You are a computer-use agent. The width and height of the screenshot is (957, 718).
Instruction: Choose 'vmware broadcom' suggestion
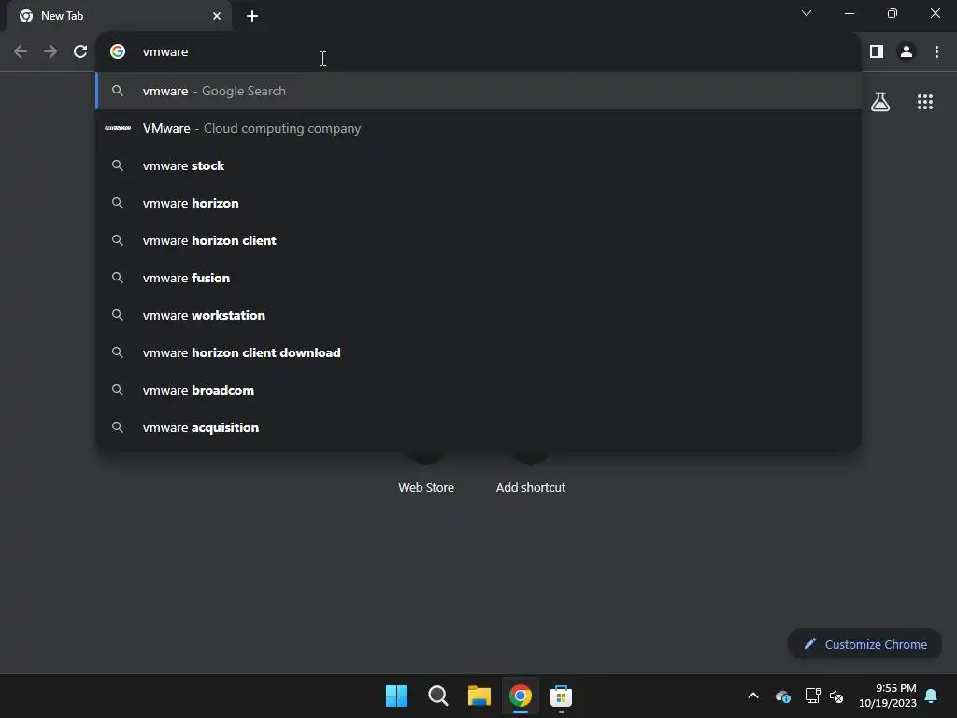click(478, 390)
